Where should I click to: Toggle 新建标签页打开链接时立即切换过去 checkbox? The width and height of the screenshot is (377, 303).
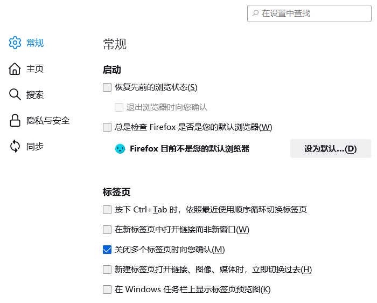pos(107,270)
